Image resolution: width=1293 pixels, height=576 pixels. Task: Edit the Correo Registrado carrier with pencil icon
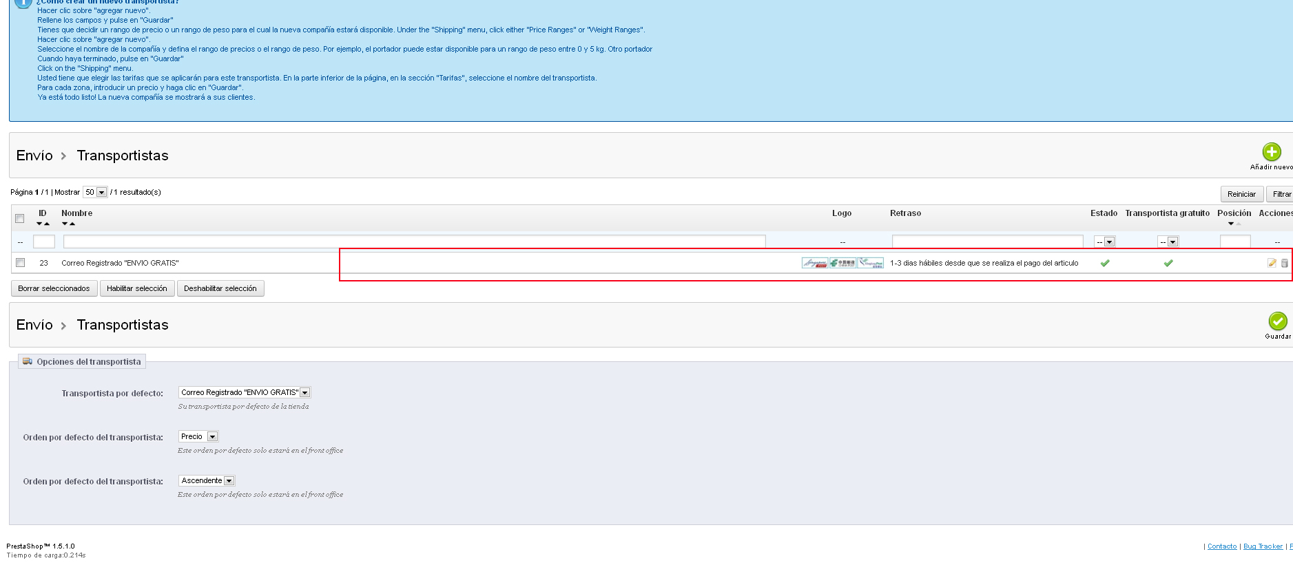(x=1272, y=263)
